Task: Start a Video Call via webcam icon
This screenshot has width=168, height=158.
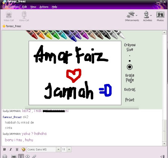Action: (x=9, y=15)
